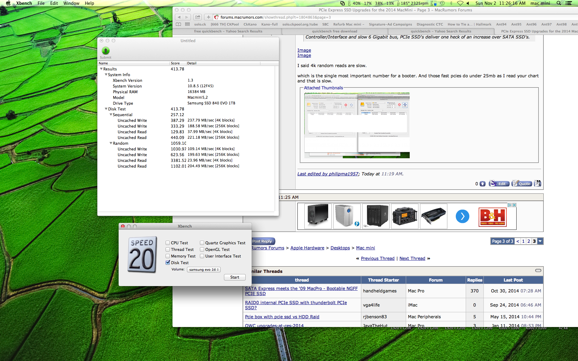578x361 pixels.
Task: Collapse the System Info group
Action: pos(106,75)
